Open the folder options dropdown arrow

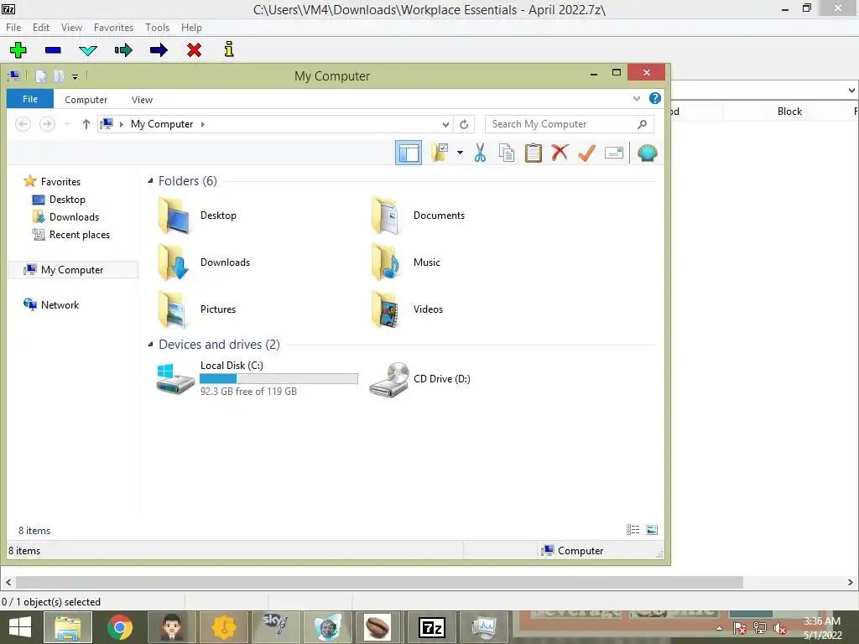coord(461,153)
